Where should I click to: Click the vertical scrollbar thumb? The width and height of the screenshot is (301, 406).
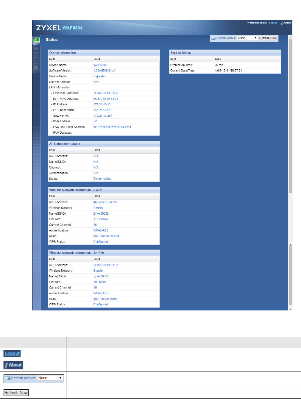tap(290, 116)
